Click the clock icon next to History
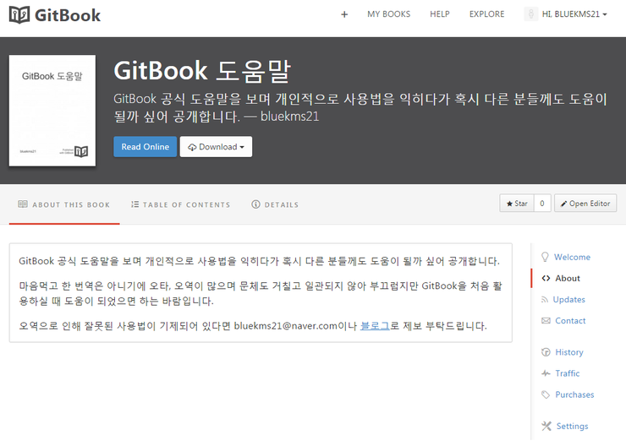The image size is (626, 446). tap(546, 352)
